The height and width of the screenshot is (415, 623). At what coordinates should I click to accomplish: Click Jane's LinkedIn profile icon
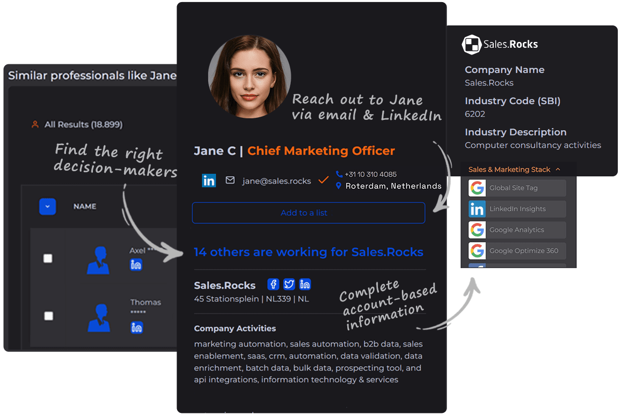click(x=209, y=181)
